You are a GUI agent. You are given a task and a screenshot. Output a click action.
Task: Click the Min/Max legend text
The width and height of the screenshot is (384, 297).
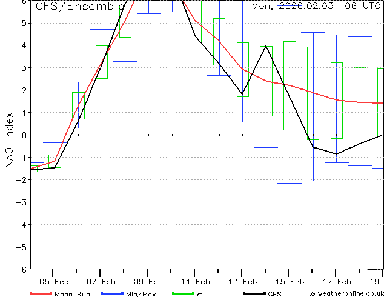[141, 294]
